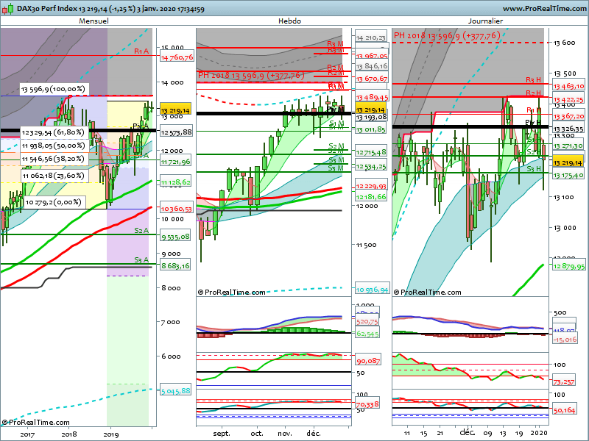The height and width of the screenshot is (441, 589).
Task: Select the Hebdo chart panel title
Action: (289, 21)
